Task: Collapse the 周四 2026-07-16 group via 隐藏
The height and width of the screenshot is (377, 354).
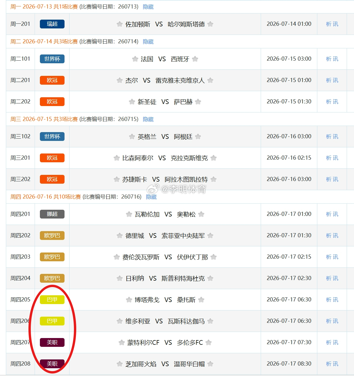Action: click(151, 197)
